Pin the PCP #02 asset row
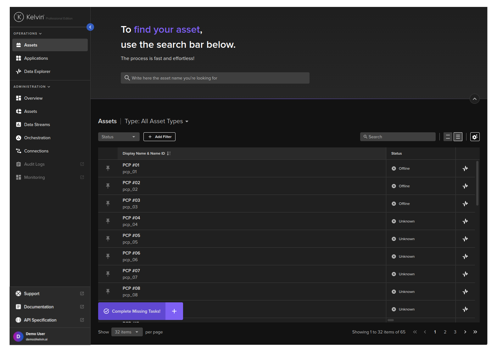This screenshot has width=497, height=352. click(108, 186)
